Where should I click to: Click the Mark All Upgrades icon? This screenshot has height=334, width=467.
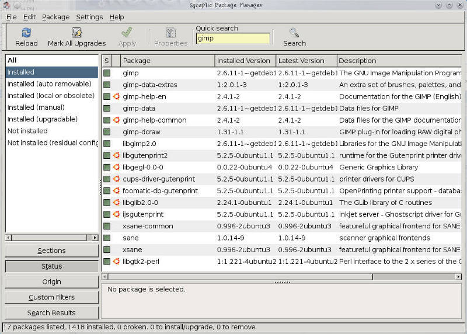pos(76,33)
